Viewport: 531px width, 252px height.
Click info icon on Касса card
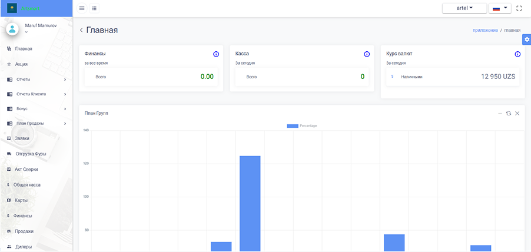(367, 54)
